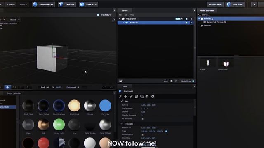Select the cube model thumbnail in Model Browser
The image size is (264, 148).
(226, 64)
